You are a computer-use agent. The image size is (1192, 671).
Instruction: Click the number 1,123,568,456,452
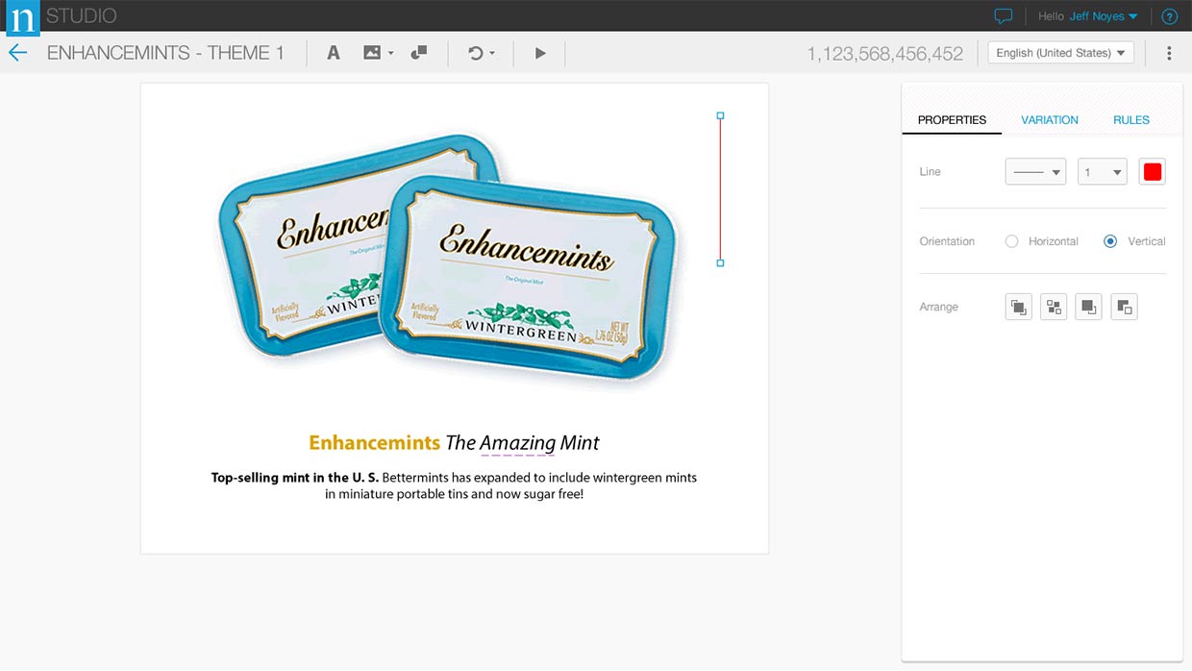[x=884, y=54]
